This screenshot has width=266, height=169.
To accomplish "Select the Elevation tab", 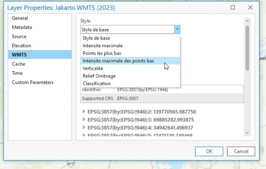I will [22, 46].
